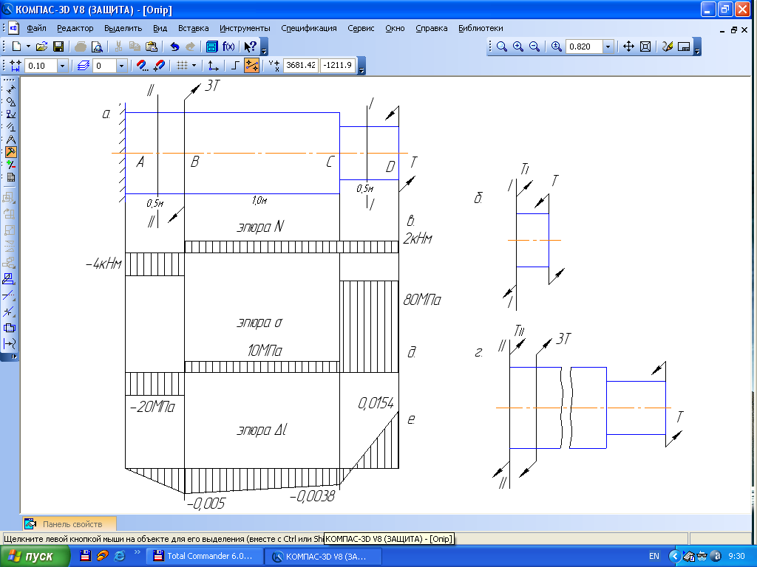
Task: Click the Windows пуск start button
Action: pyautogui.click(x=35, y=557)
